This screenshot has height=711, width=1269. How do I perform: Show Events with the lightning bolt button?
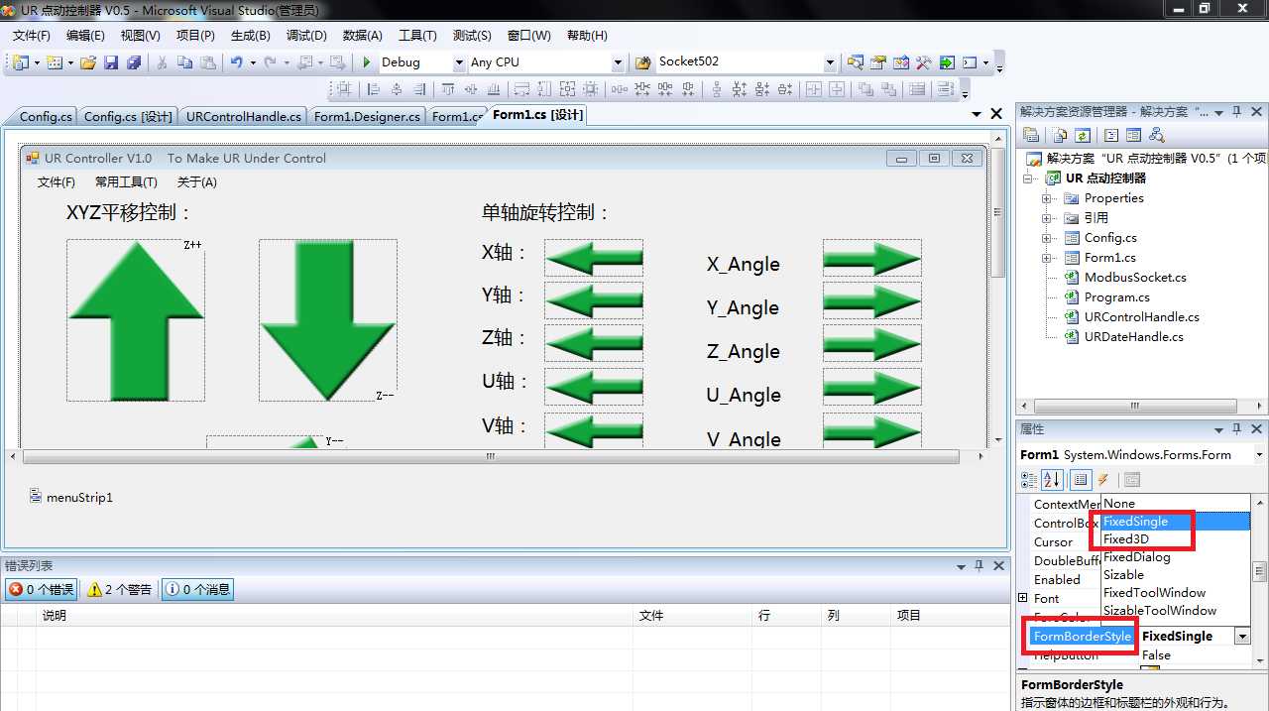tap(1102, 480)
